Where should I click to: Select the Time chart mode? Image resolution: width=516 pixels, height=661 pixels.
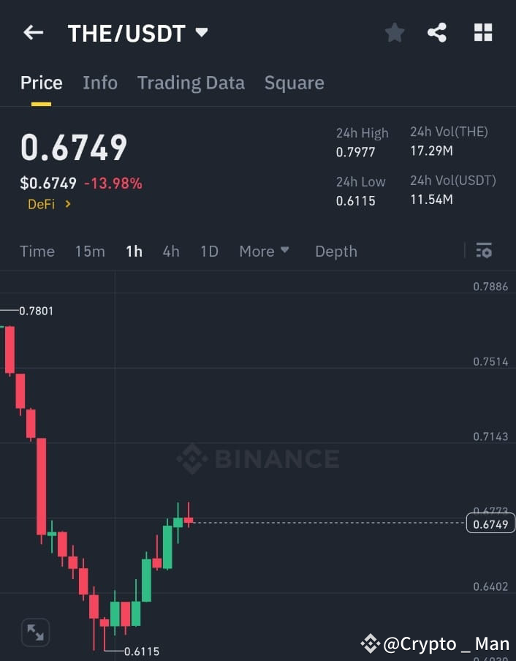pyautogui.click(x=37, y=251)
